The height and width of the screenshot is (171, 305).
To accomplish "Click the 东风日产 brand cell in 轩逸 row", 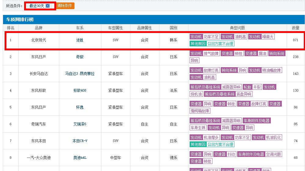I will [38, 107].
